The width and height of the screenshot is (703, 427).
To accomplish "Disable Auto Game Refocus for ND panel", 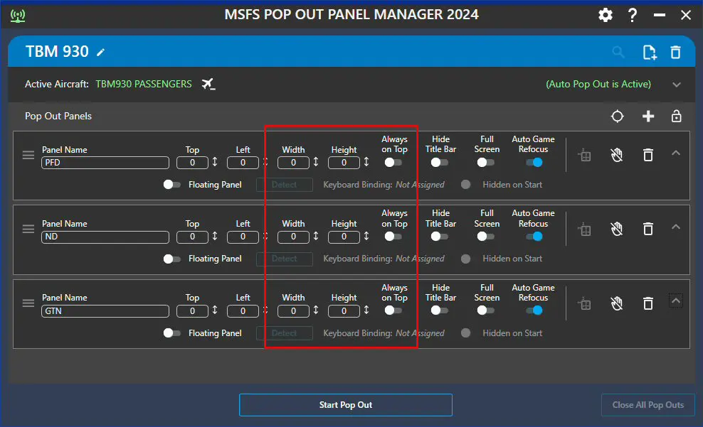I will (534, 237).
